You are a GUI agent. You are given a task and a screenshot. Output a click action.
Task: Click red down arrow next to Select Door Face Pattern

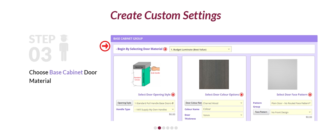310,95
